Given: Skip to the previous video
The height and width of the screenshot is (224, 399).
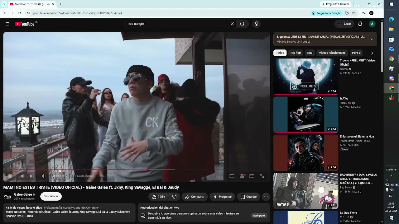Looking at the screenshot, I should coord(22,176).
